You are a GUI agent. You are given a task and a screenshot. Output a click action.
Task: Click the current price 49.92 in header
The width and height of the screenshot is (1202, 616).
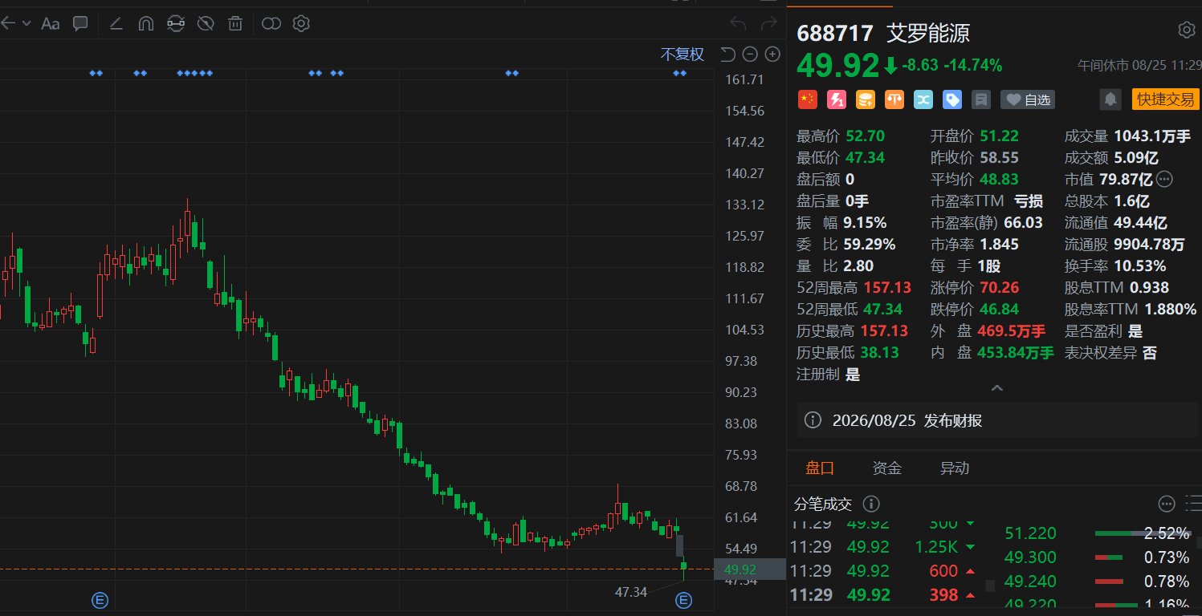(837, 65)
